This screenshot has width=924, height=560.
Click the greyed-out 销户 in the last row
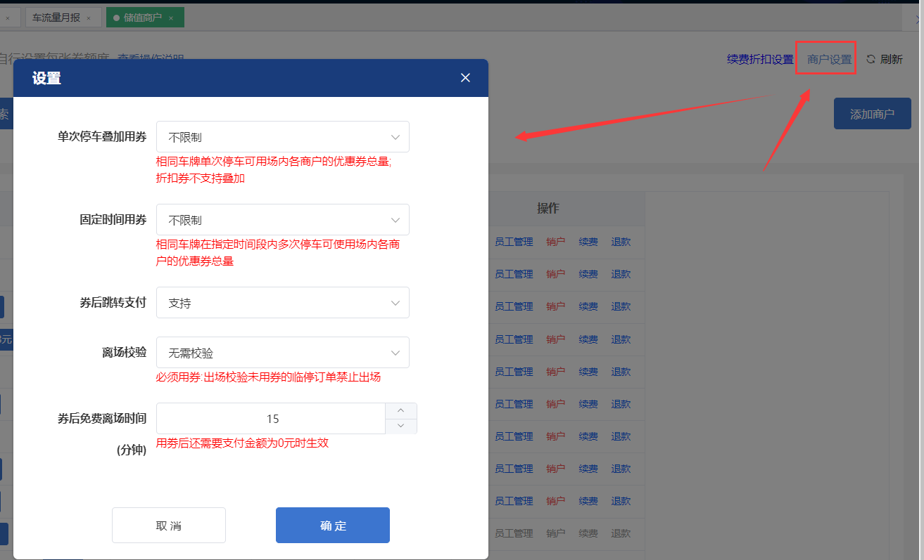click(556, 533)
